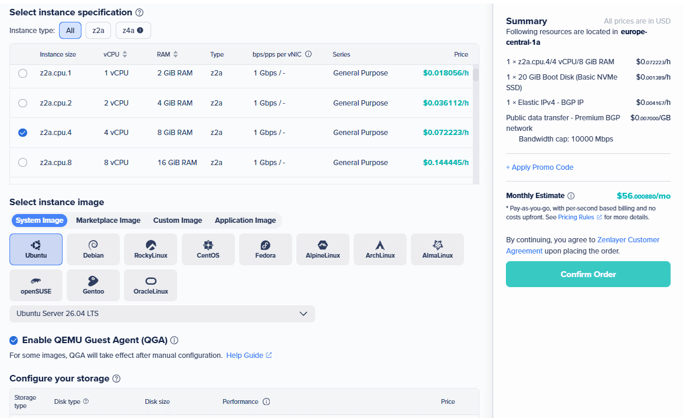Toggle Enable QEMU Guest Agent checkbox
Screen dimensions: 683x418
click(14, 340)
